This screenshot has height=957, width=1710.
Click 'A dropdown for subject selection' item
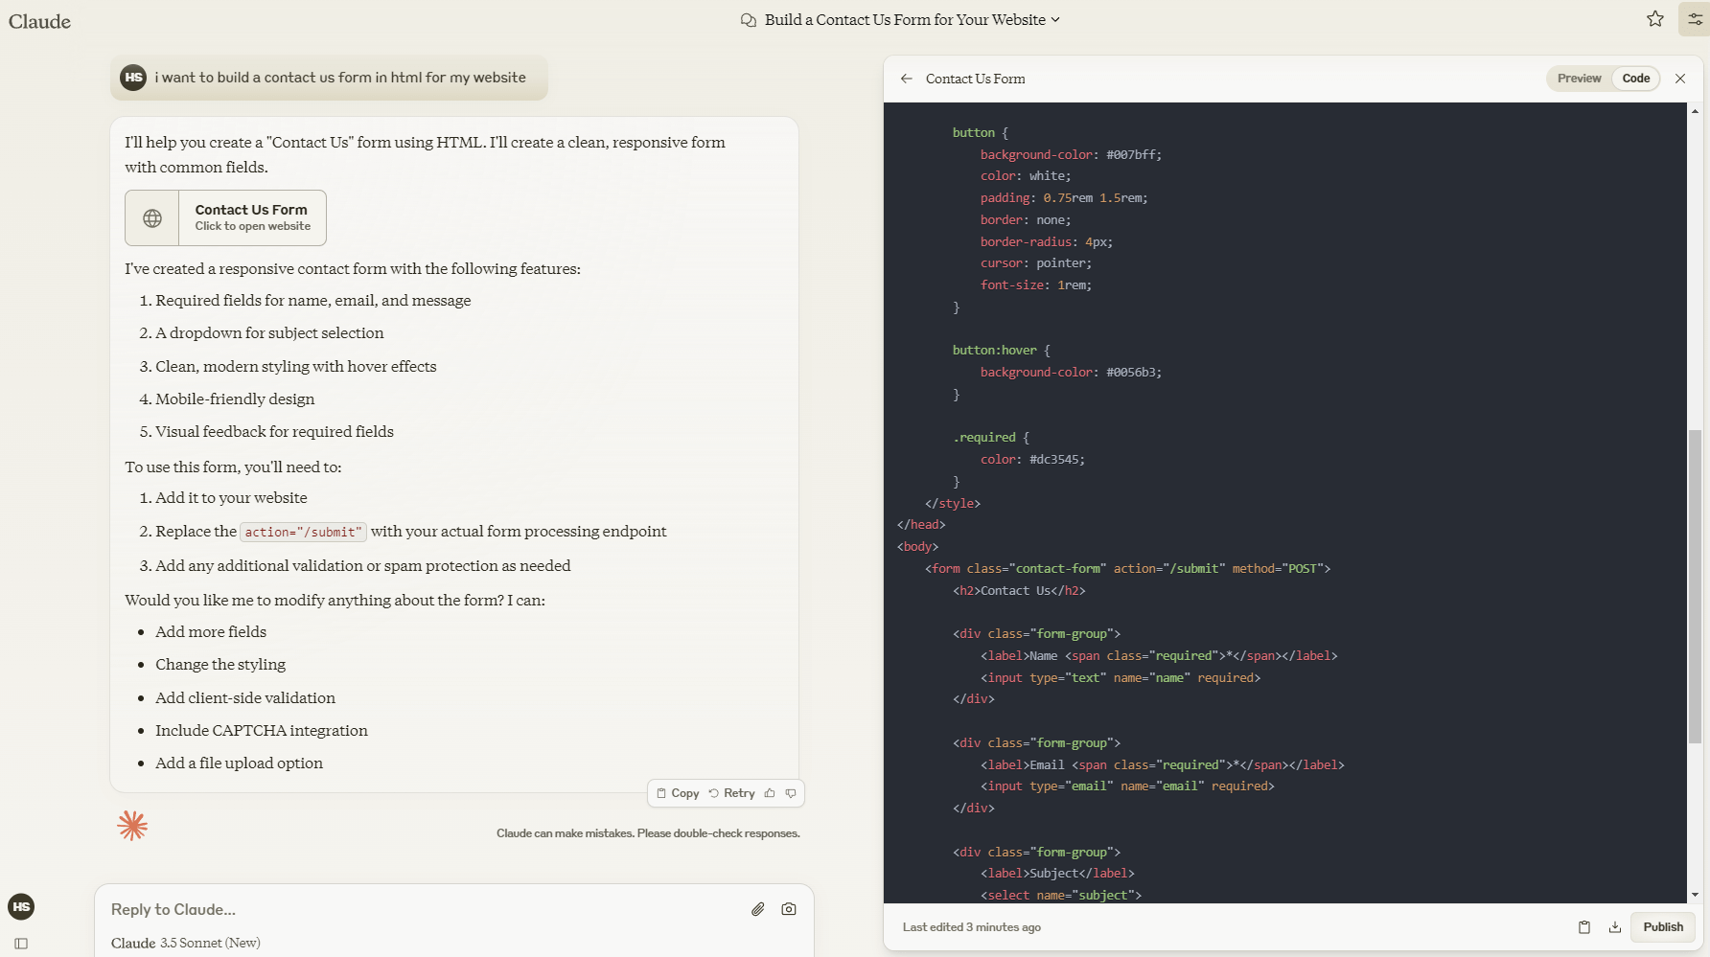269,333
